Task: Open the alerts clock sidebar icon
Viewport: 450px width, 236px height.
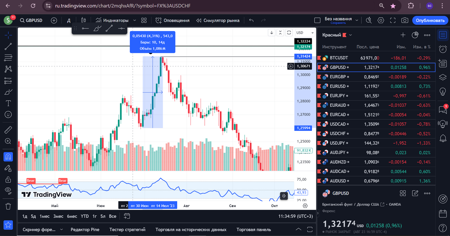Action: 443,49
